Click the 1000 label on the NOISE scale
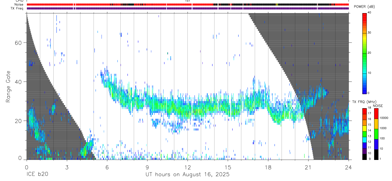 (x=383, y=128)
